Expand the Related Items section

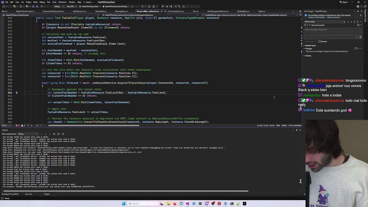coord(304,45)
